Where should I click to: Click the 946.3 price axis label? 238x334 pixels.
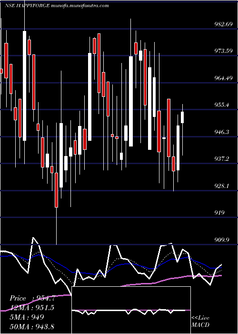point(221,132)
